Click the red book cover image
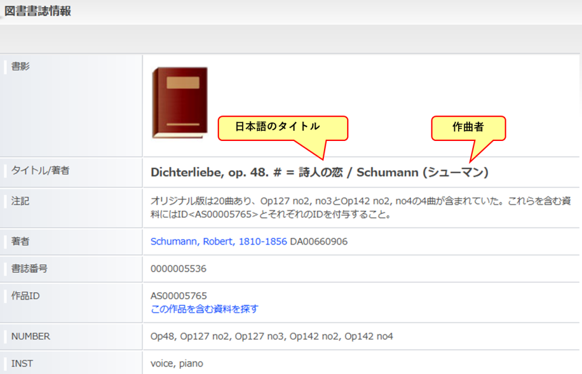This screenshot has width=582, height=374. tap(180, 103)
